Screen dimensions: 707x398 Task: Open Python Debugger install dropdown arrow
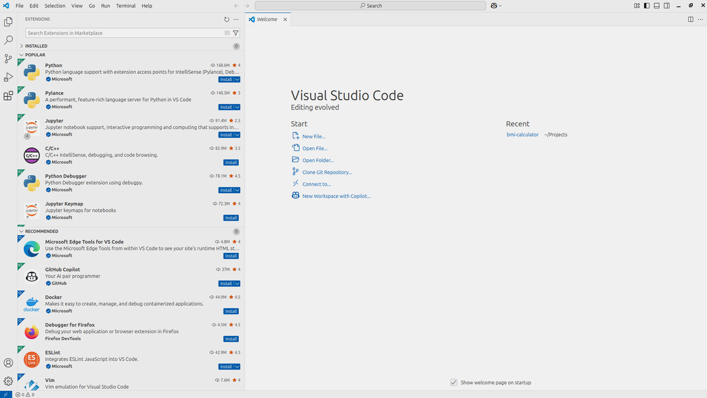click(237, 190)
